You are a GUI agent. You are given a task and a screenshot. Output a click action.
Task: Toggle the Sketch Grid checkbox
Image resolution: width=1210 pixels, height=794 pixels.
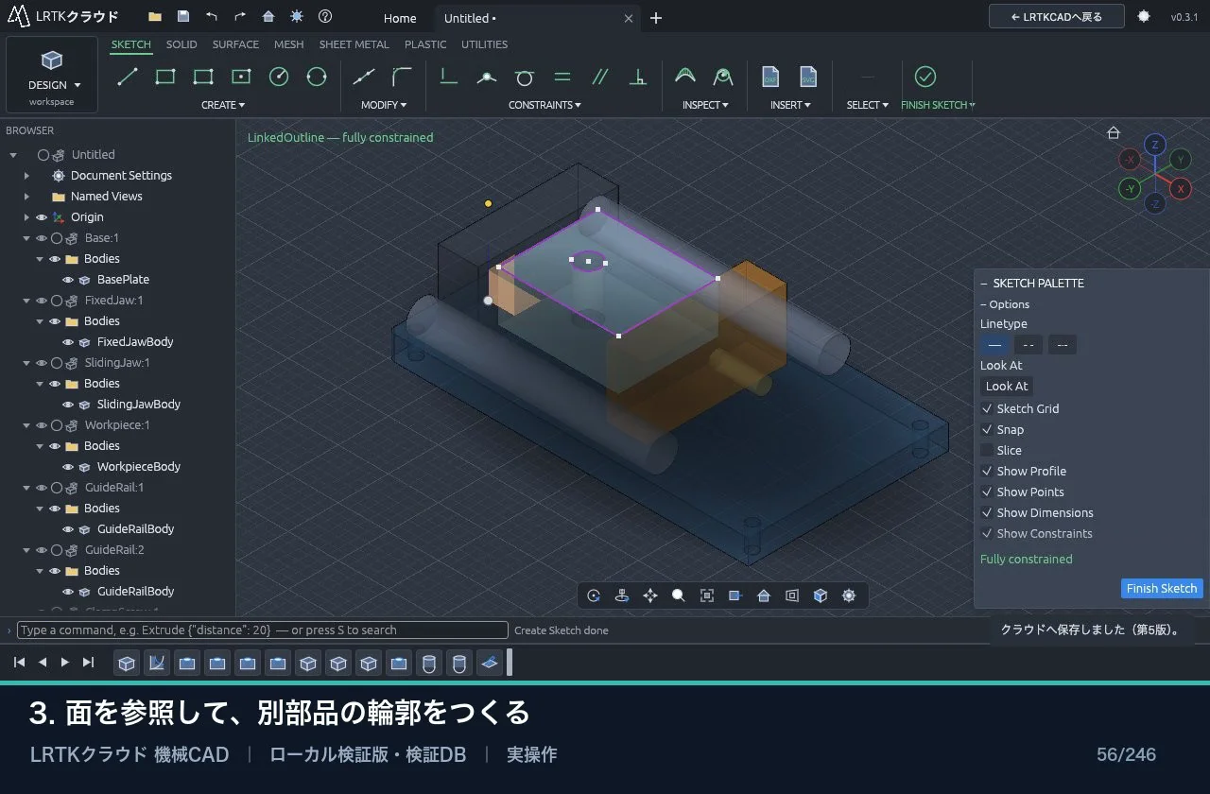[x=987, y=409]
